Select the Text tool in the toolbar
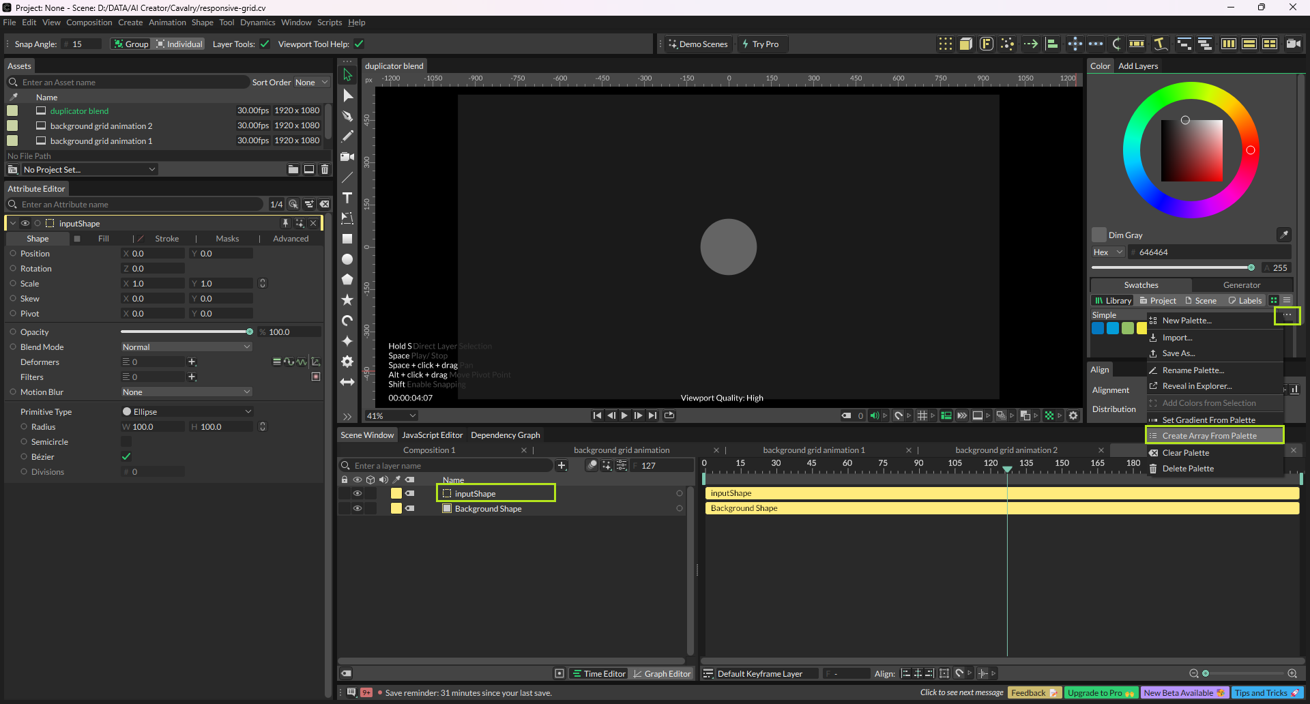The image size is (1310, 704). tap(347, 198)
